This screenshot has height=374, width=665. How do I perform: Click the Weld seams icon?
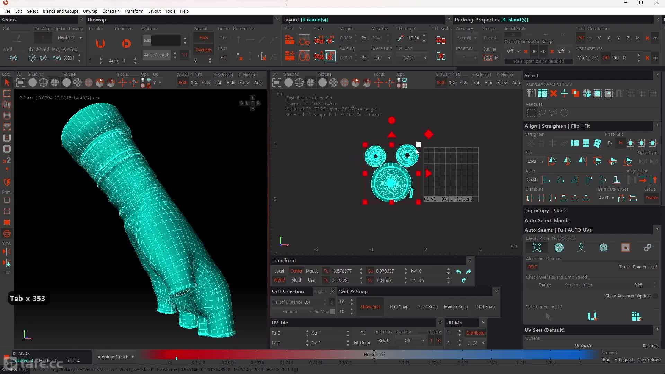(x=14, y=58)
